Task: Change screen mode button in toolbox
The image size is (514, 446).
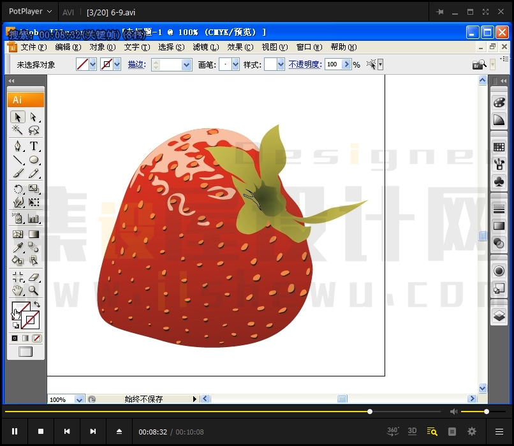Action: pos(26,352)
